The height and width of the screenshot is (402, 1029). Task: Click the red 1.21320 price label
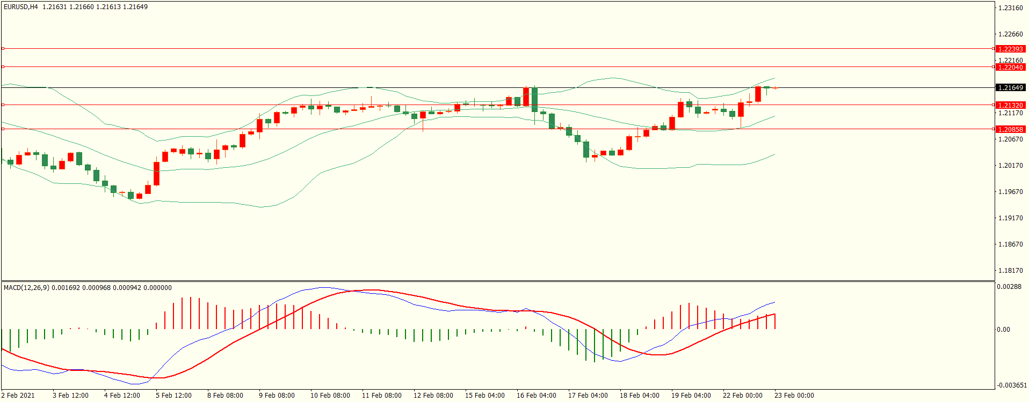(x=1010, y=105)
